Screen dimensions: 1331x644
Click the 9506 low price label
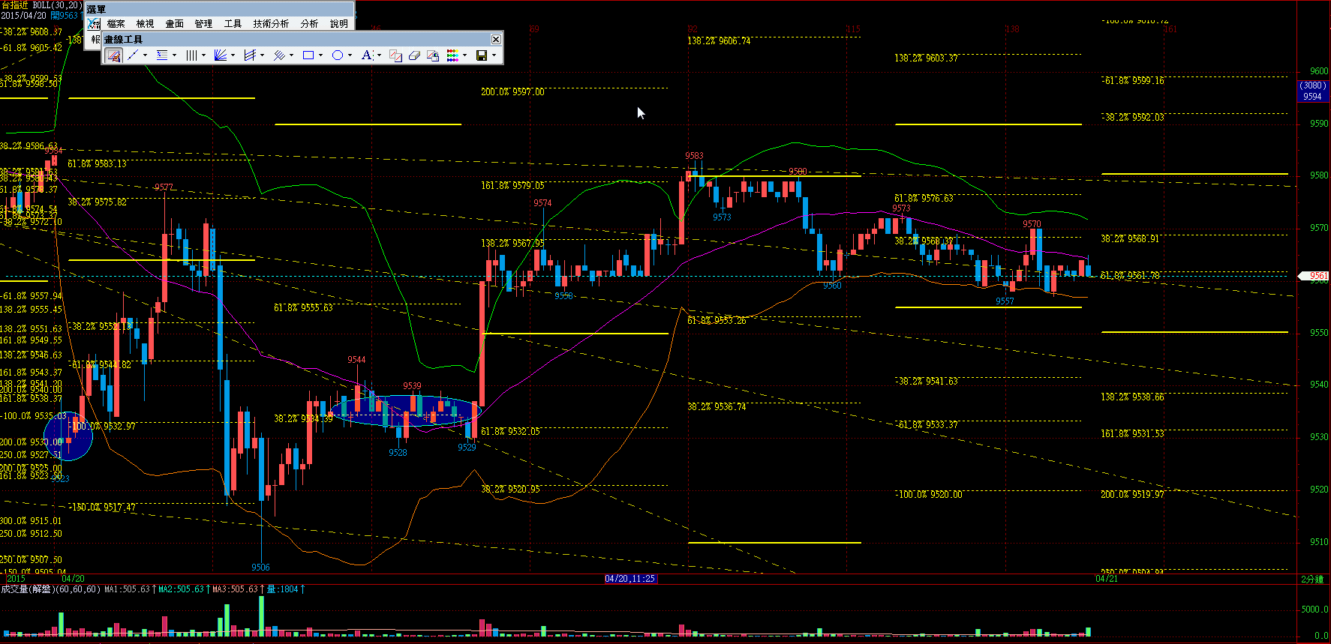click(260, 568)
